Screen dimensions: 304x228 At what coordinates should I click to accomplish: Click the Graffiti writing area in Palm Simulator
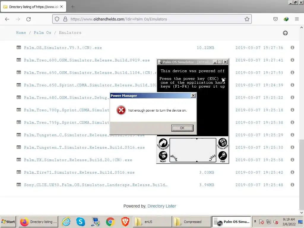pos(193,150)
